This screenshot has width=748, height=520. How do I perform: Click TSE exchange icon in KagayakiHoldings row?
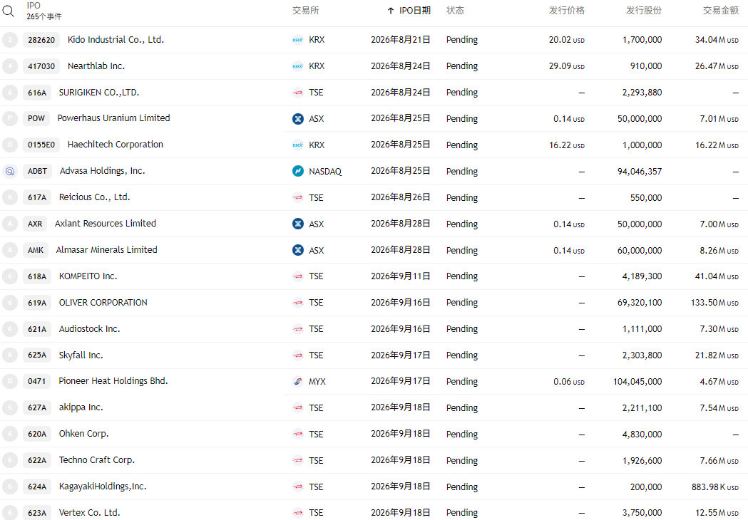point(297,487)
